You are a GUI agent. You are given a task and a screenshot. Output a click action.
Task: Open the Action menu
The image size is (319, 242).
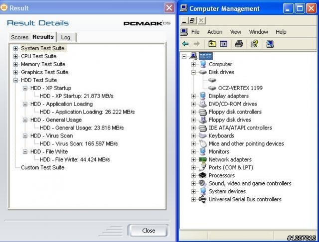[x=215, y=32]
